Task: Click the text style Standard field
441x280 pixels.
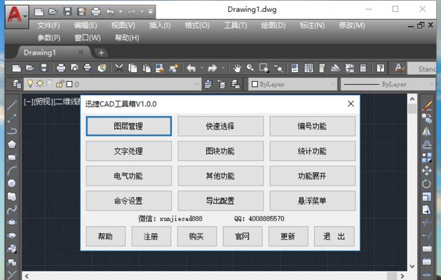Action: pos(421,69)
